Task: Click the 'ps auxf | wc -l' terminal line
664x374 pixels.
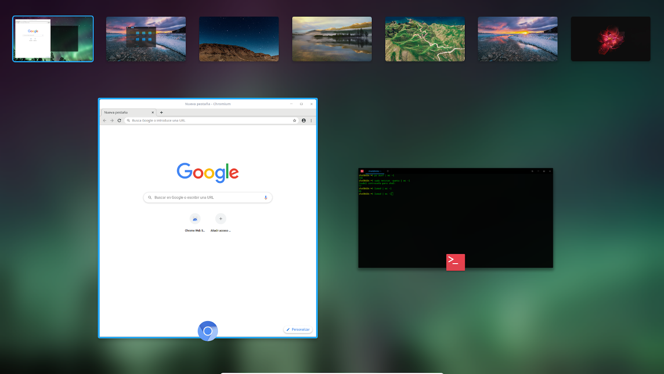Action: point(376,175)
